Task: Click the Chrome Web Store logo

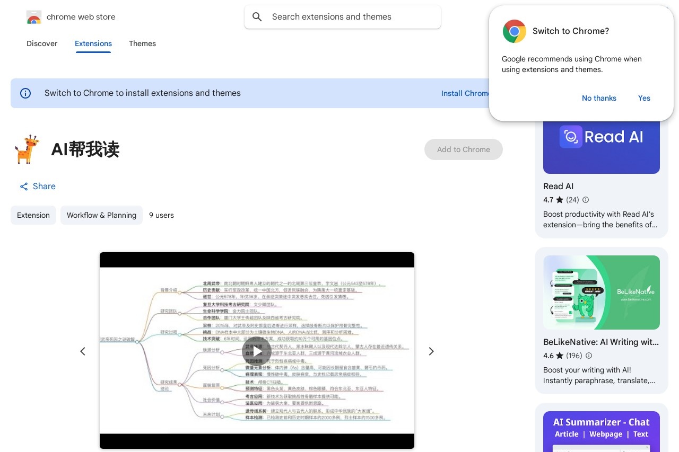Action: (33, 17)
